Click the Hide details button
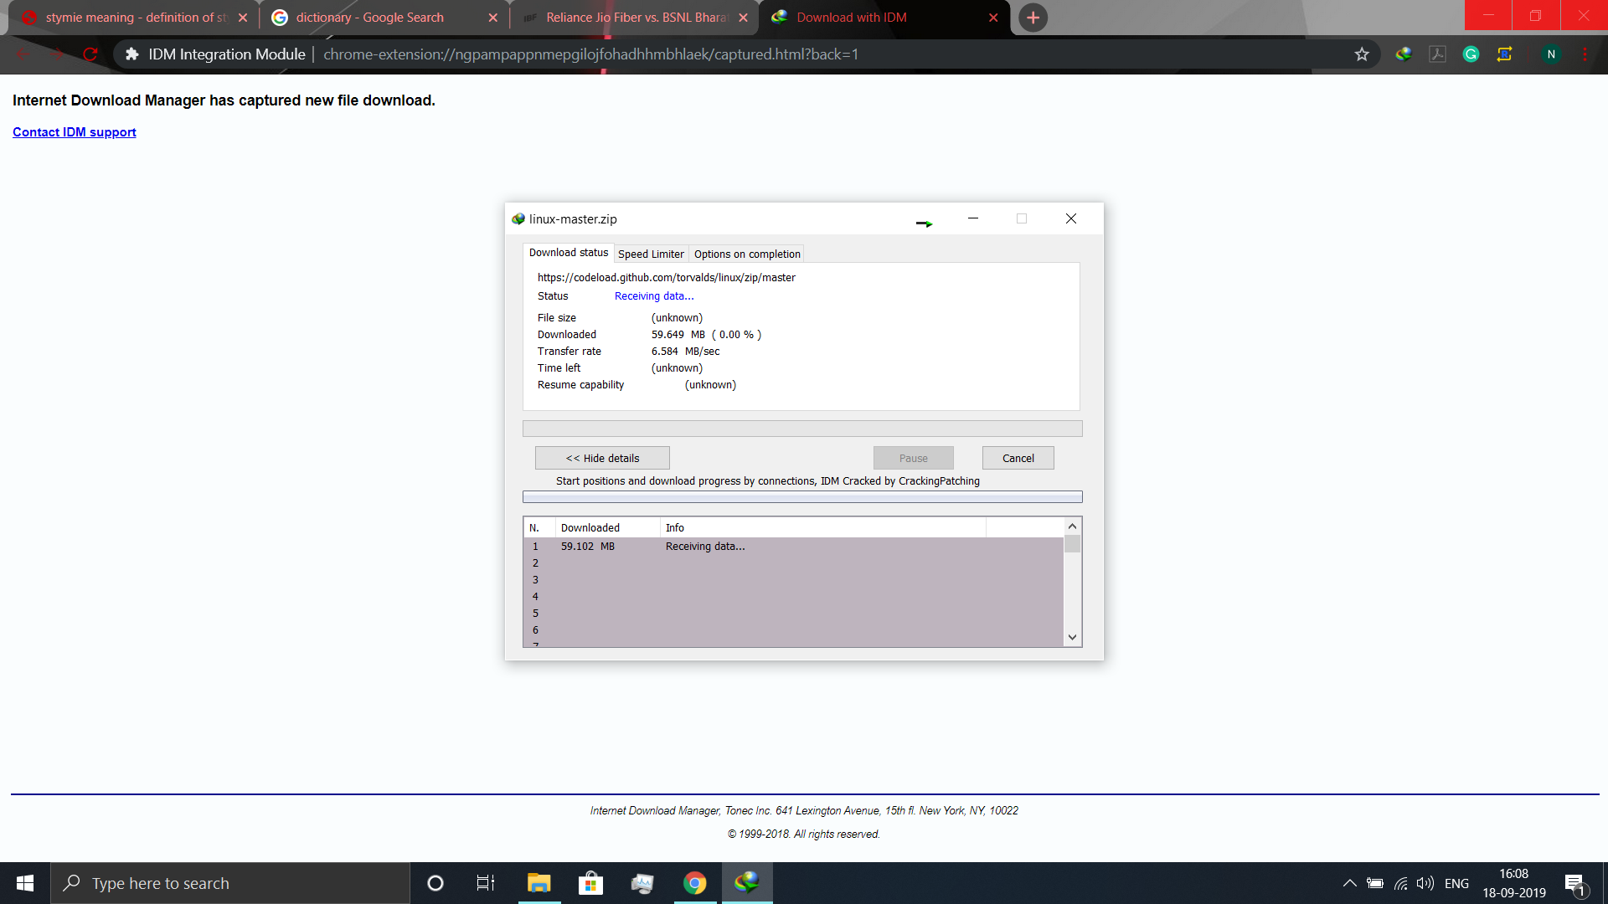This screenshot has height=904, width=1608. click(x=602, y=457)
